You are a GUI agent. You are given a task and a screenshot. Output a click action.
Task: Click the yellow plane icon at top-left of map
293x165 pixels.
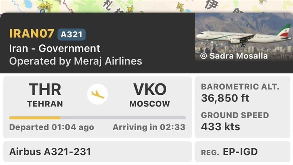[45, 5]
